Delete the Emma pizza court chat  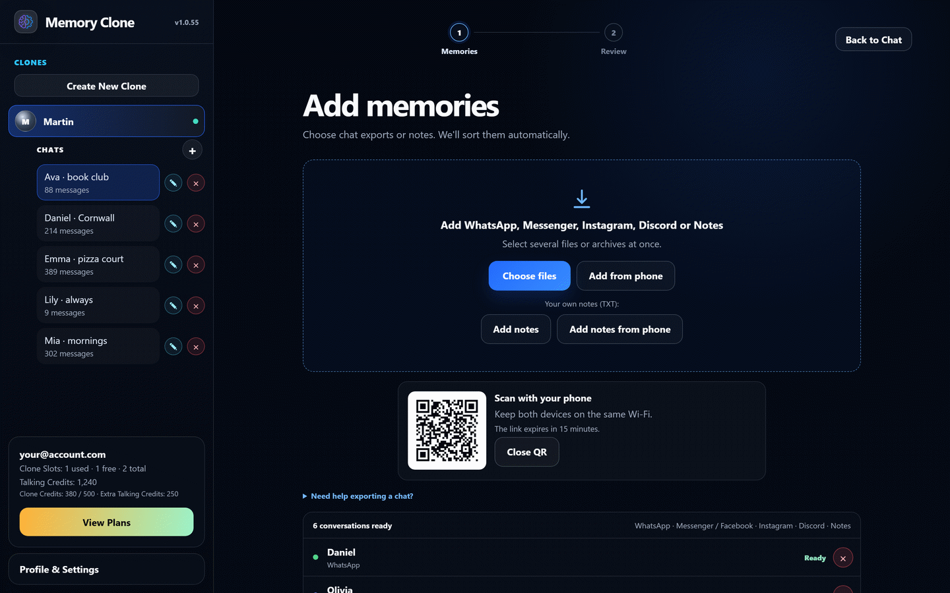click(x=196, y=264)
